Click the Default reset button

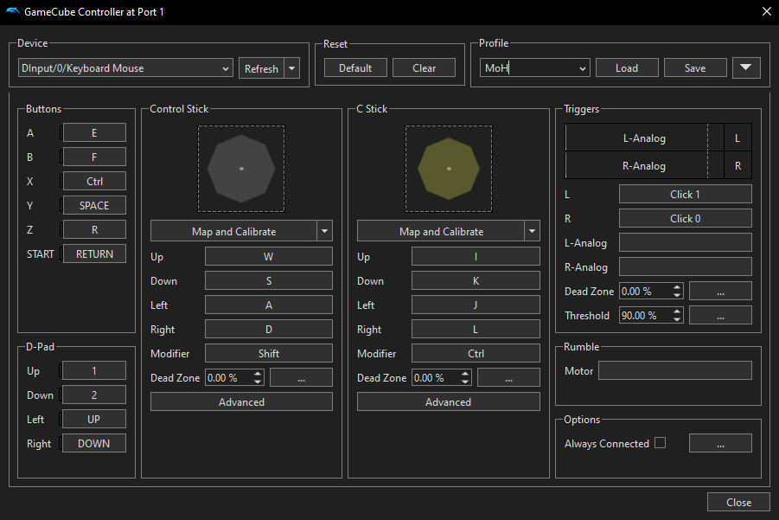click(355, 68)
